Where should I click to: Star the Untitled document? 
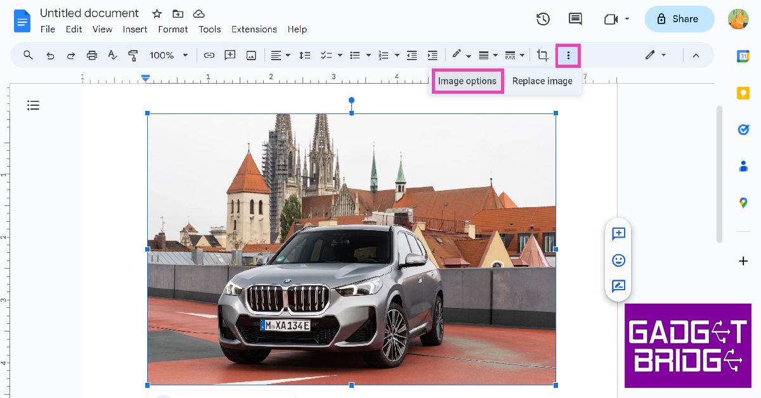[157, 13]
